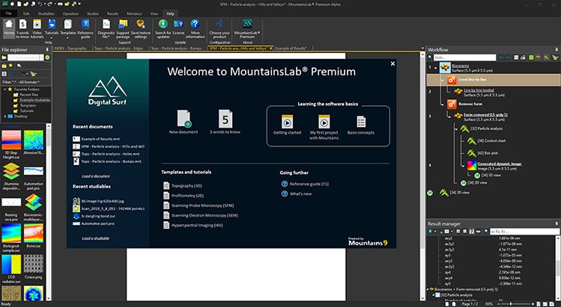Screen dimensions: 561x307
Task: Open Basic concepts in welcome dialog
Action: [x=361, y=125]
